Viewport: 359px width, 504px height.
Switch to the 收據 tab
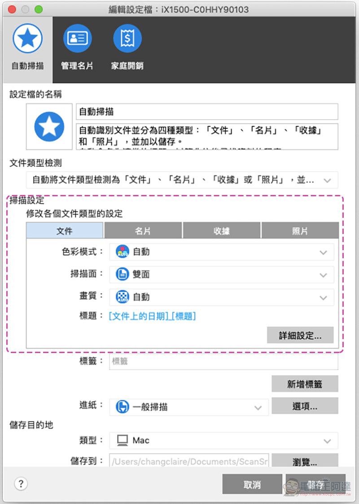pos(222,230)
